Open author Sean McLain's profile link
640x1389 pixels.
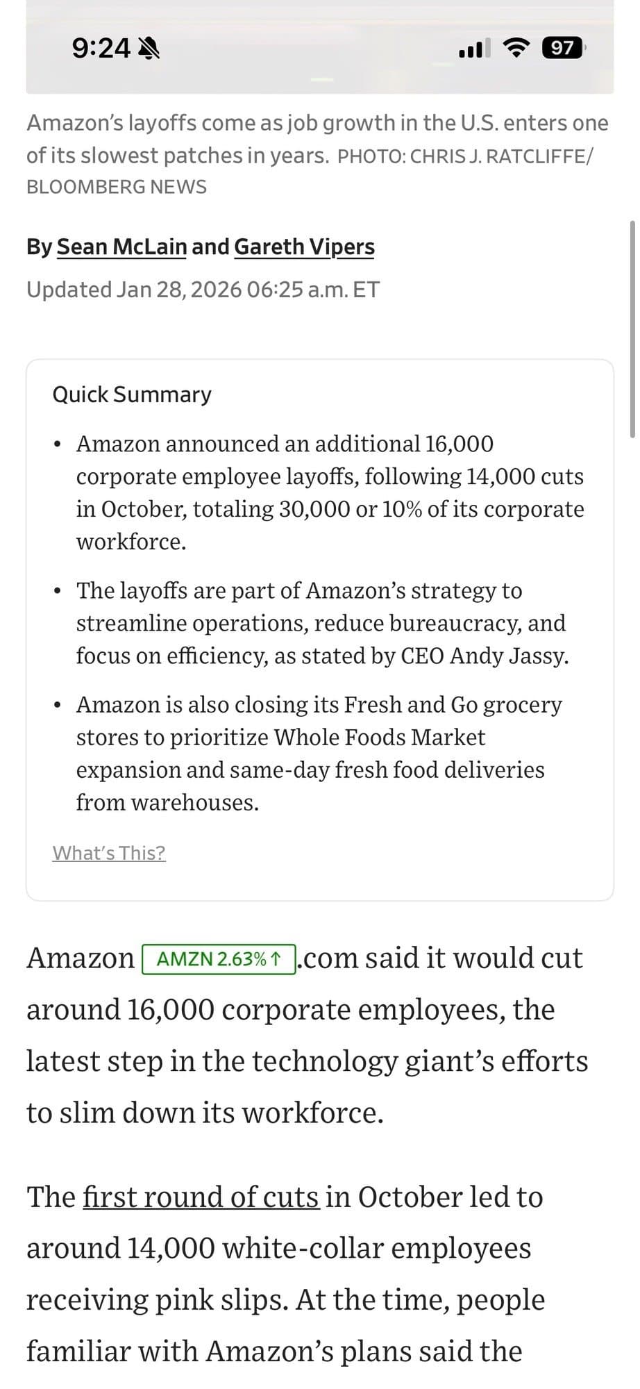(x=121, y=247)
